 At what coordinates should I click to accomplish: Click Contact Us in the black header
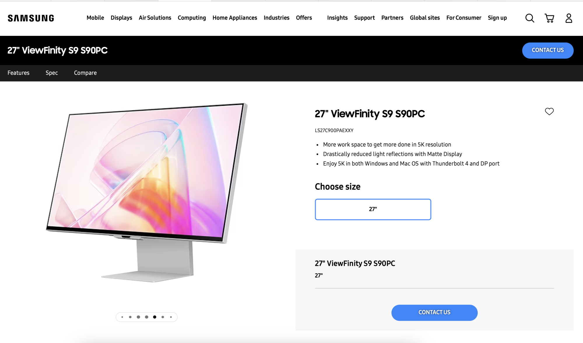548,50
